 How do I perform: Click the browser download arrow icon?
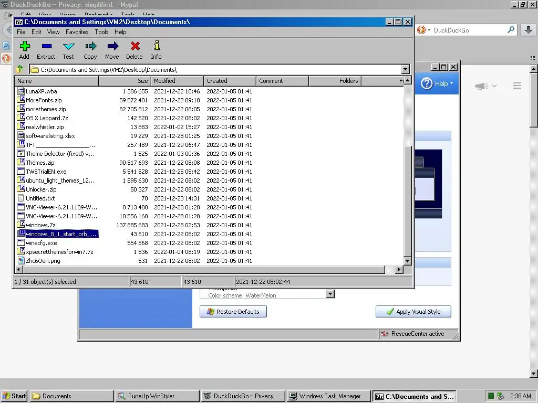529,30
